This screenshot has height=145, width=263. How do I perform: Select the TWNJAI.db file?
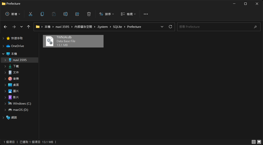[73, 41]
